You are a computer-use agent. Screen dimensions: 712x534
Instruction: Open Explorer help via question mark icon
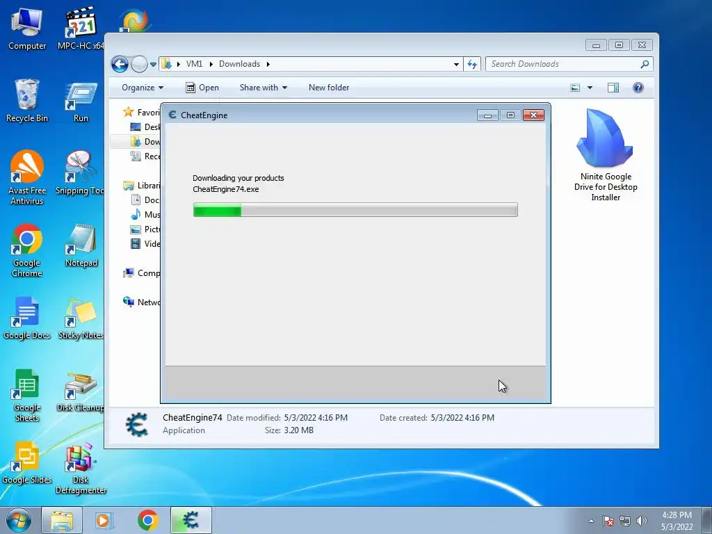point(638,88)
